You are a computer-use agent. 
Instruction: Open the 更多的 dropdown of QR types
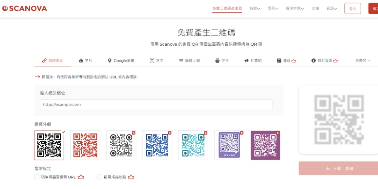(x=363, y=61)
